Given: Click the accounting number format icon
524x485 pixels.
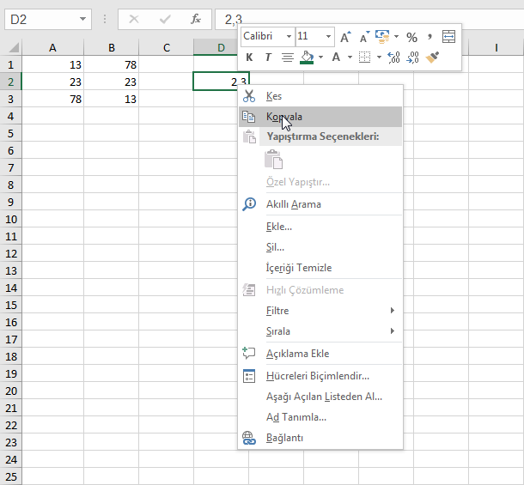Looking at the screenshot, I should [382, 36].
